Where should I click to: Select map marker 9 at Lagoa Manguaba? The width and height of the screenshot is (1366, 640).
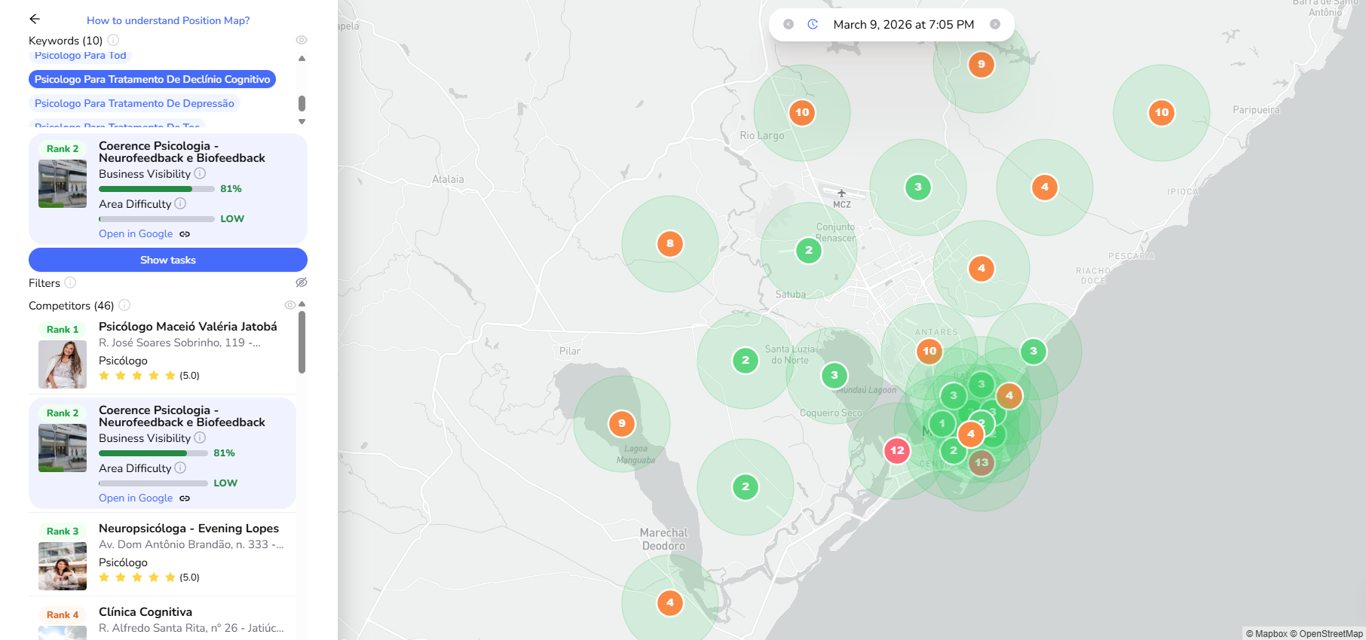click(622, 423)
